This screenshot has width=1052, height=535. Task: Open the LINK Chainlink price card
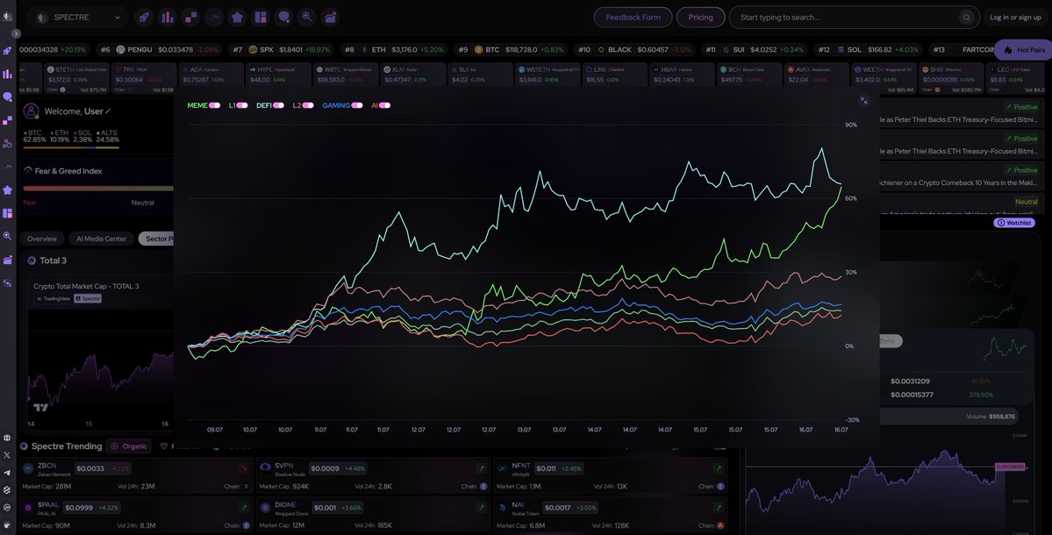click(x=614, y=75)
